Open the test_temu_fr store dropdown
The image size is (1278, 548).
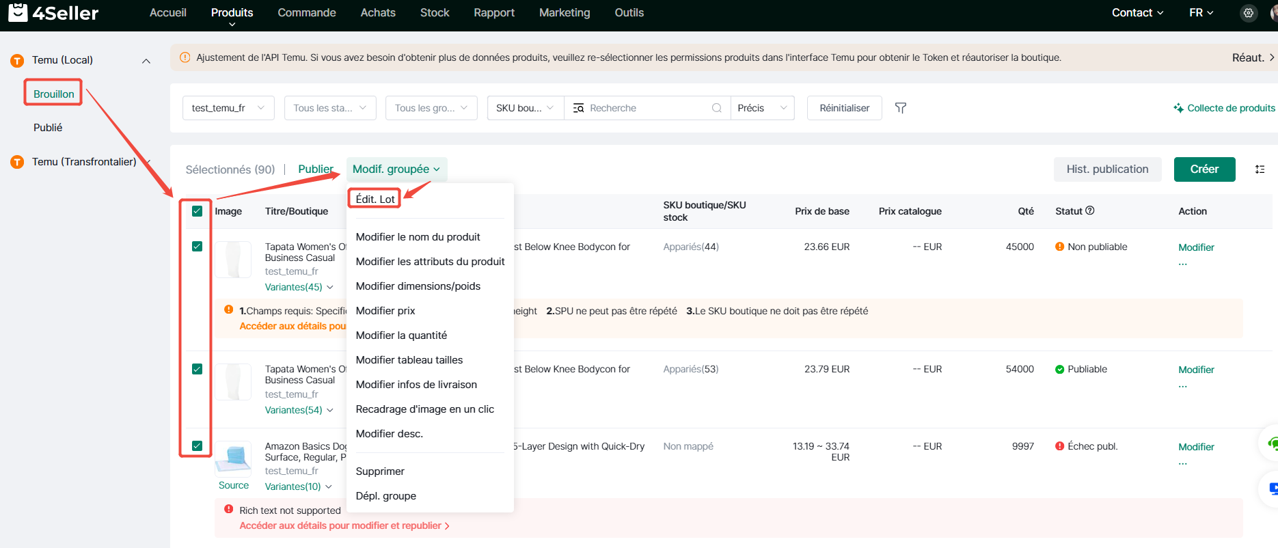click(228, 108)
